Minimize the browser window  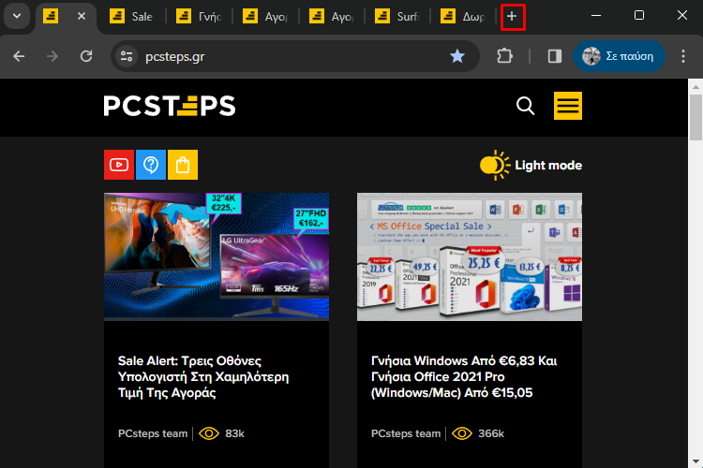pos(596,16)
